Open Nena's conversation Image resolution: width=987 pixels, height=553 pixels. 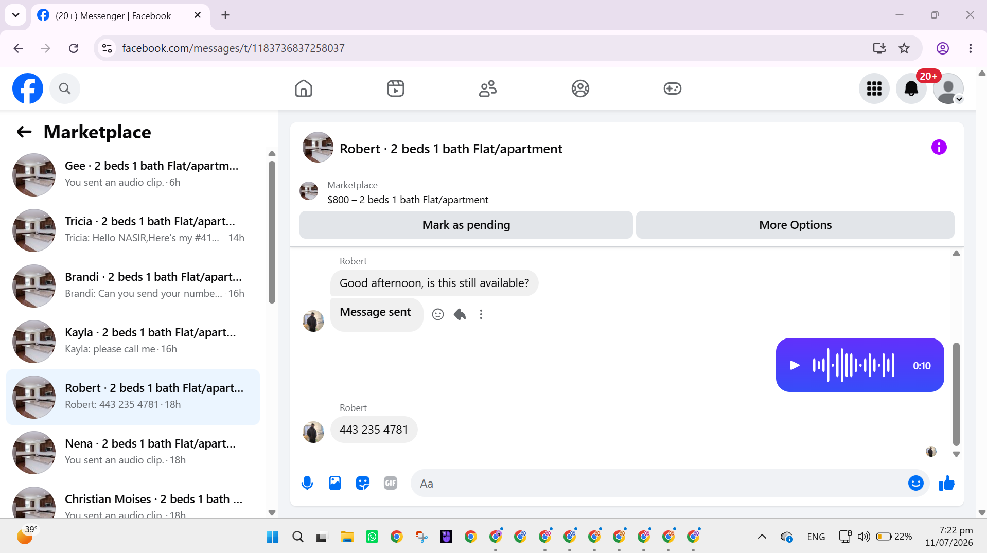click(133, 453)
